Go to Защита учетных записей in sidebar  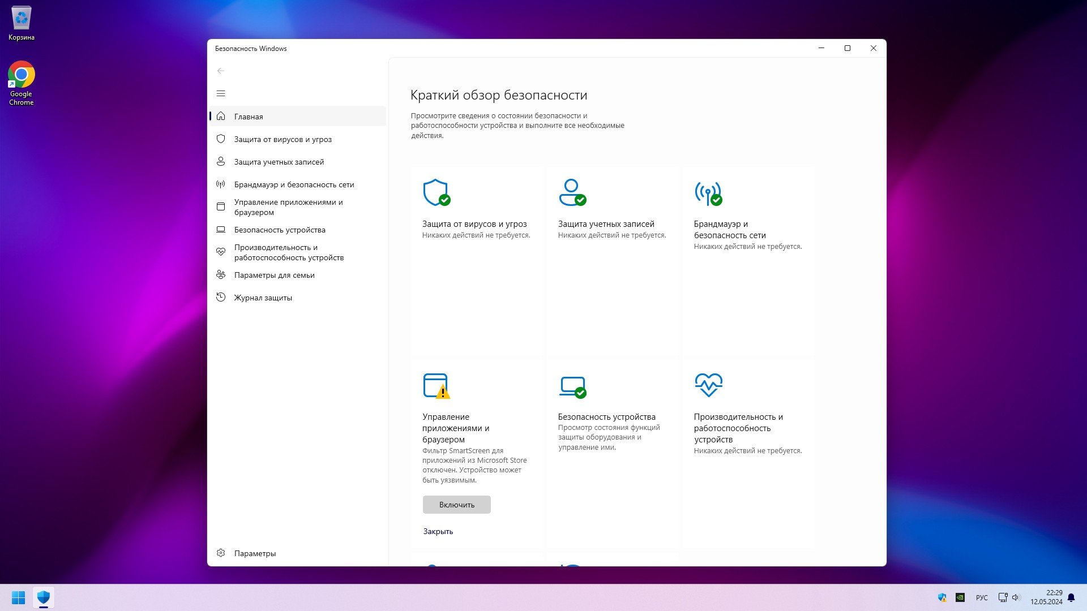279,162
